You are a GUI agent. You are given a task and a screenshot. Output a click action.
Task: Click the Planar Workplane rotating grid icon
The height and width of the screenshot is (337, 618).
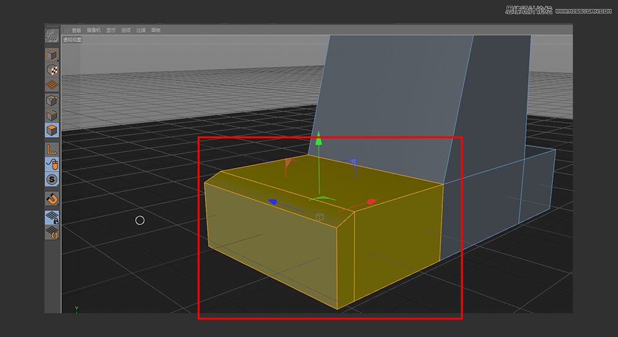[51, 232]
